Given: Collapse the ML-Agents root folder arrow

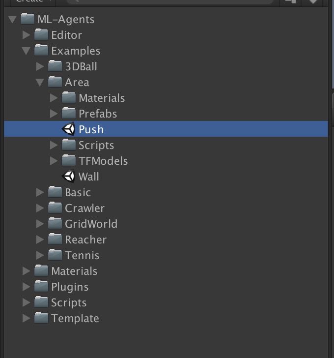Looking at the screenshot, I should [x=12, y=19].
